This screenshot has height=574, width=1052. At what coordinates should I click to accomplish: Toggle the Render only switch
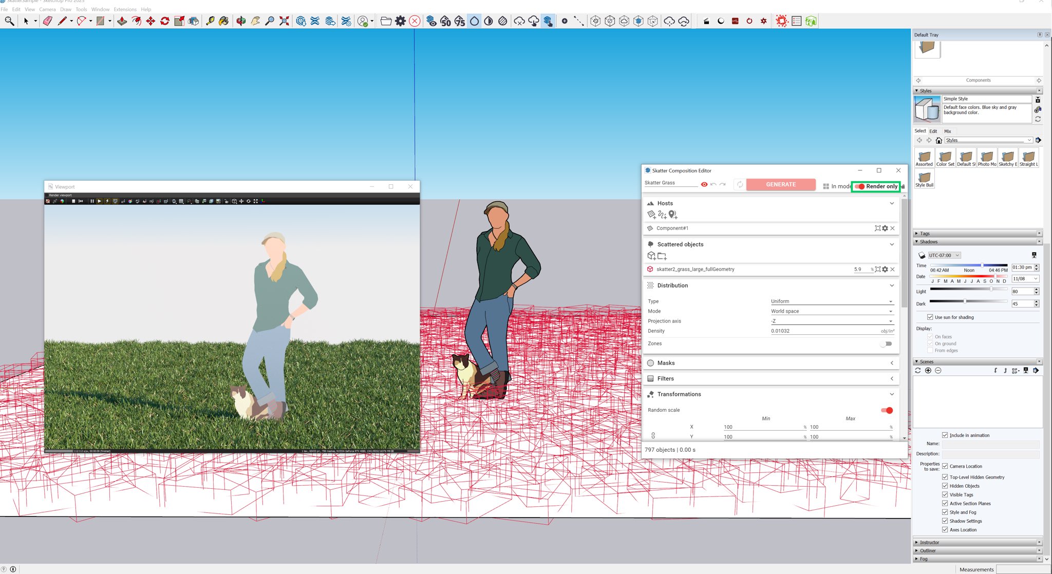[x=860, y=186]
